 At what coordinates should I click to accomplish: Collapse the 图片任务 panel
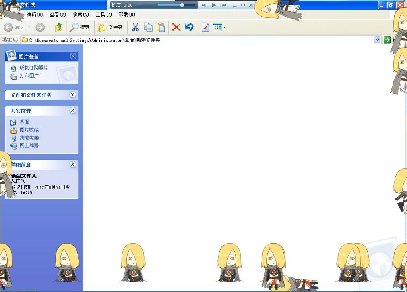point(73,56)
